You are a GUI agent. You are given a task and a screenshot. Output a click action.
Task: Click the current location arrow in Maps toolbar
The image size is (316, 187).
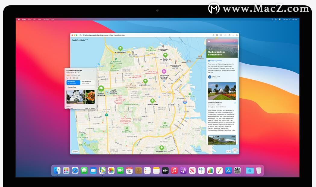(x=213, y=35)
